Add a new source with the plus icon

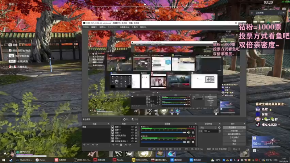[x=113, y=145]
